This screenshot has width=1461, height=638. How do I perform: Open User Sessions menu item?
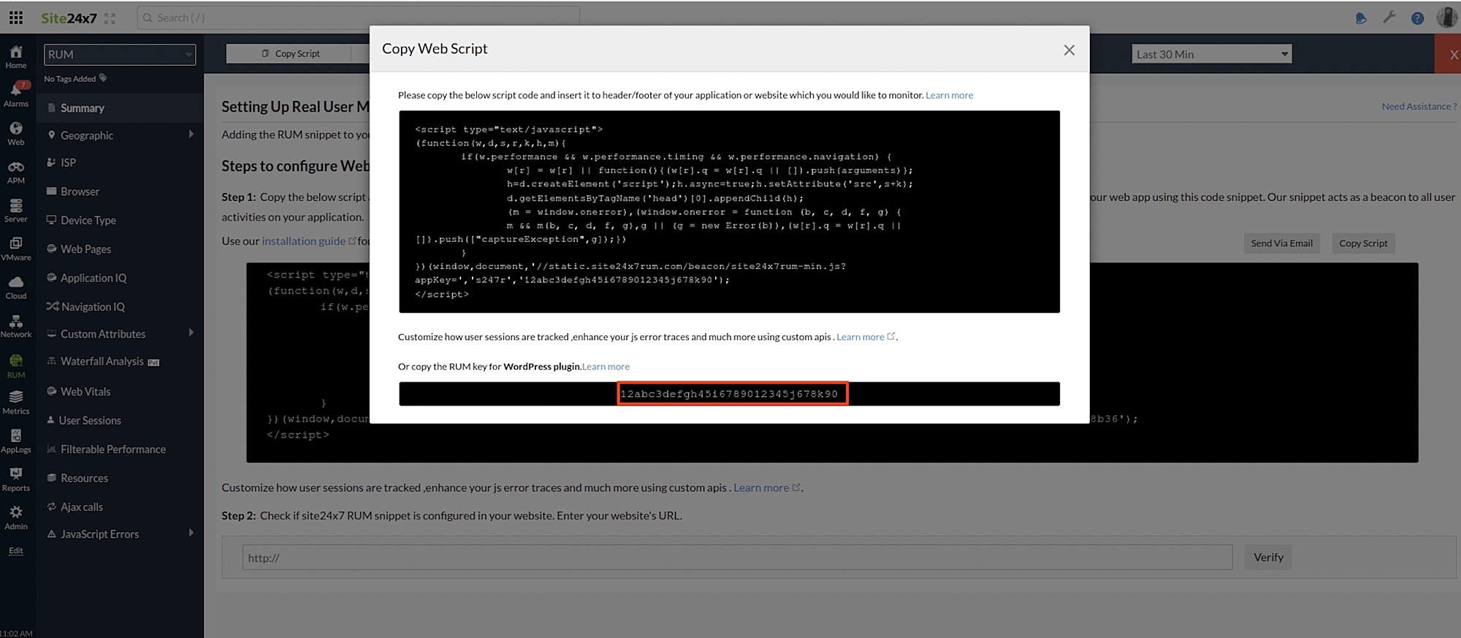(x=90, y=420)
